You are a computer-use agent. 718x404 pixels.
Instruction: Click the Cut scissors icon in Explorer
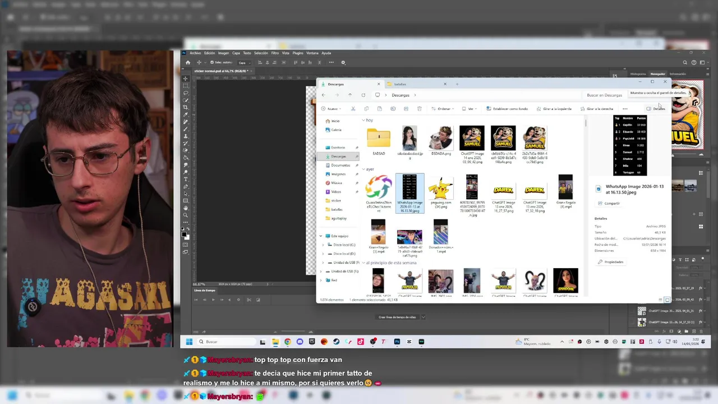click(x=353, y=109)
